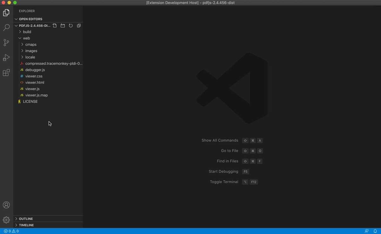The image size is (381, 234).
Task: Expand the cmaps folder chevron
Action: 22,44
